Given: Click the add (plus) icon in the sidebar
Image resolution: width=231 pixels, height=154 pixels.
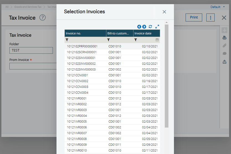Looking at the screenshot, I should point(224,30).
